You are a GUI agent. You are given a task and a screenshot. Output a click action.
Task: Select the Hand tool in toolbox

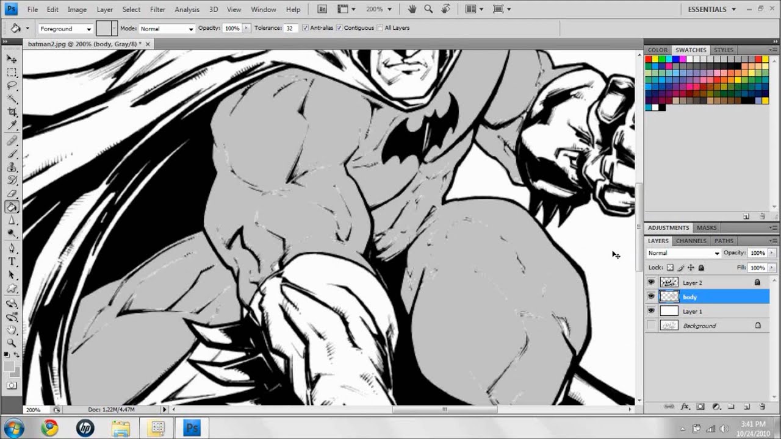pos(12,330)
